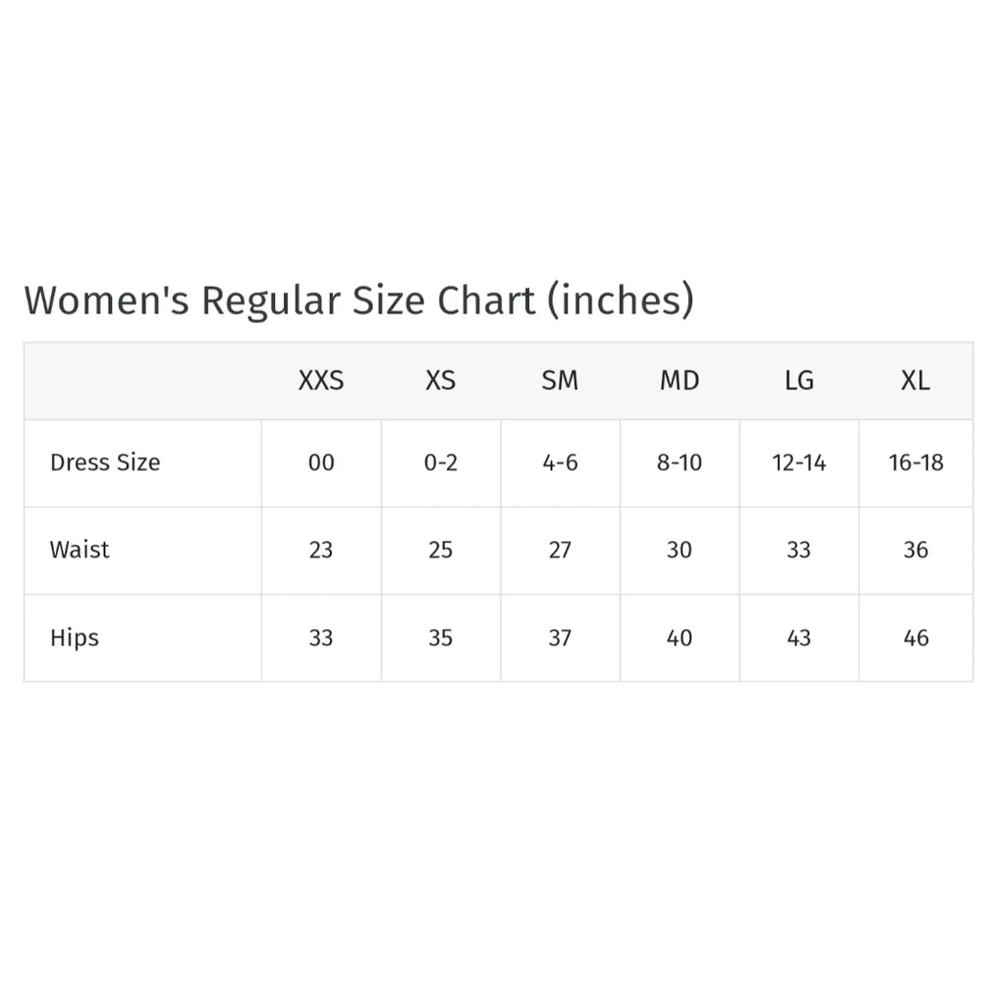Click the 0-2 dress size cell
Screen dimensions: 982x982
pos(441,463)
